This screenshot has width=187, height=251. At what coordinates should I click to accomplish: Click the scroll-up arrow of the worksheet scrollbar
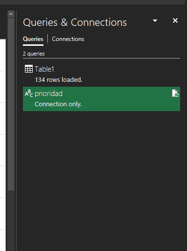pos(11,14)
